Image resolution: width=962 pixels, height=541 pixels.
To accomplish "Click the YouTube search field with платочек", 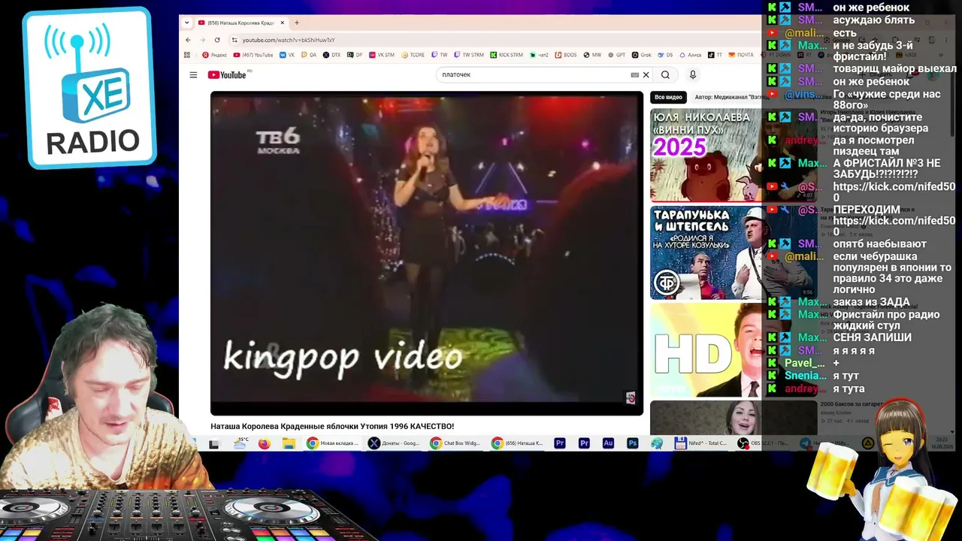I will click(x=534, y=74).
